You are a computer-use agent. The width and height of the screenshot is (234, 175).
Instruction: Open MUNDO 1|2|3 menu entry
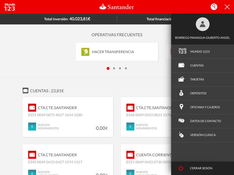click(x=202, y=52)
